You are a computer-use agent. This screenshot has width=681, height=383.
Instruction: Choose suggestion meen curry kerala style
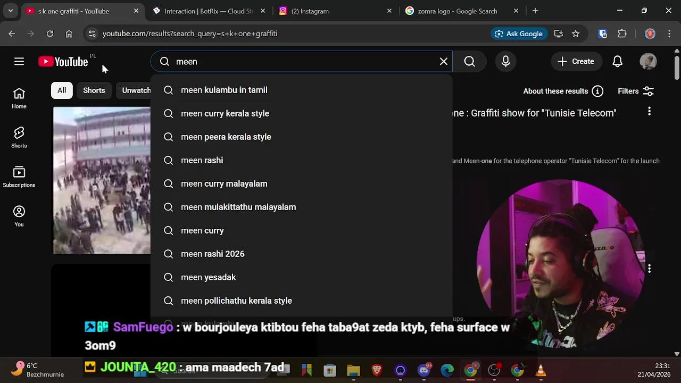click(x=302, y=113)
